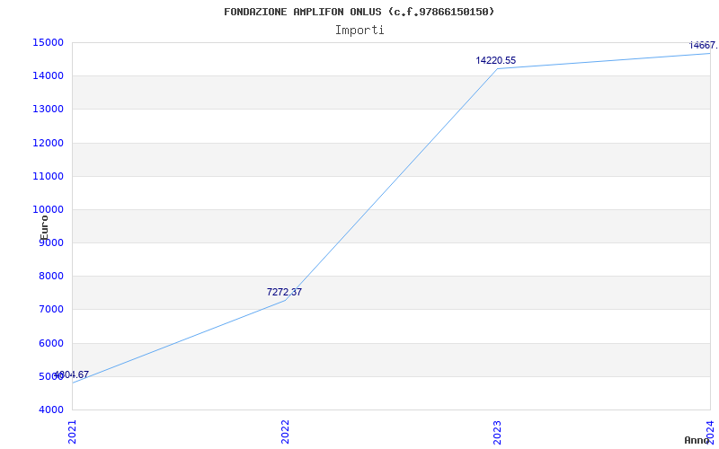Click y-axis value 10000
Screen dimensions: 719x449
pos(48,210)
